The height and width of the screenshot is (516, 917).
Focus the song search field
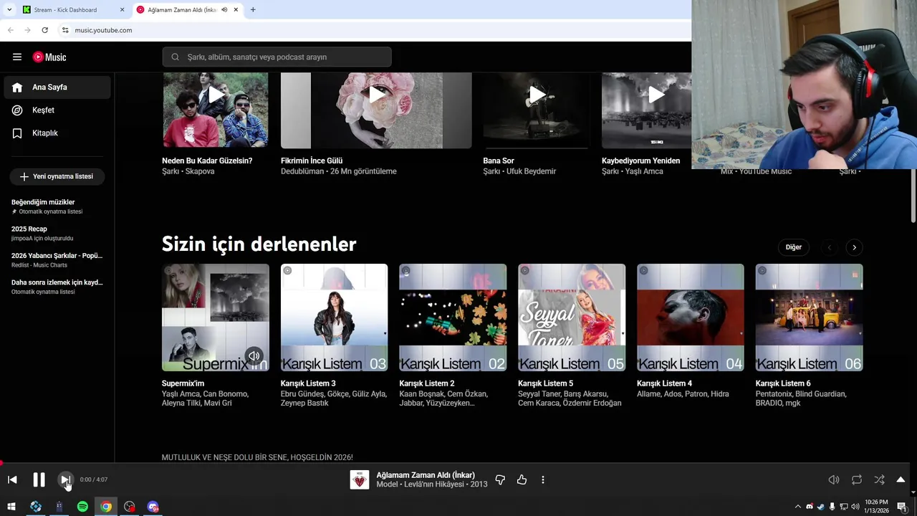(x=277, y=57)
